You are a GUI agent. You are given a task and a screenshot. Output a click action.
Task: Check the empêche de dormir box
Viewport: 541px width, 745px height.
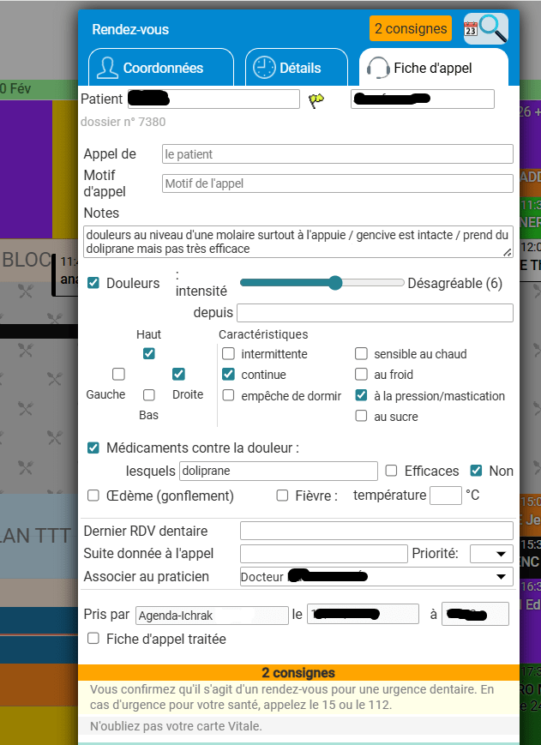pos(228,395)
